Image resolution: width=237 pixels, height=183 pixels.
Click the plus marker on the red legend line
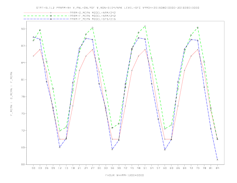click(51, 13)
